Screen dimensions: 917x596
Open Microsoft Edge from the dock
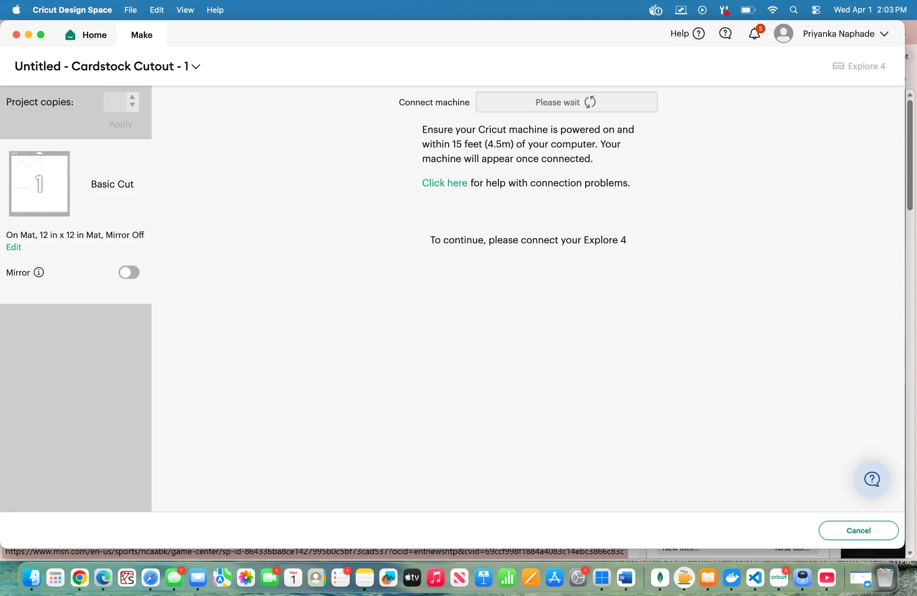coord(103,578)
